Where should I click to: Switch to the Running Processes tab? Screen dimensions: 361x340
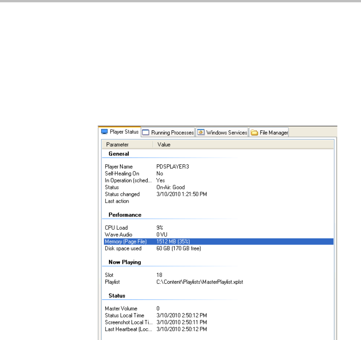172,133
